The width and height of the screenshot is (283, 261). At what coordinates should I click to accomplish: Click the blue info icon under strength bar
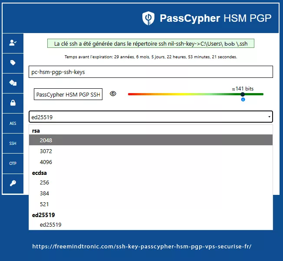[243, 100]
